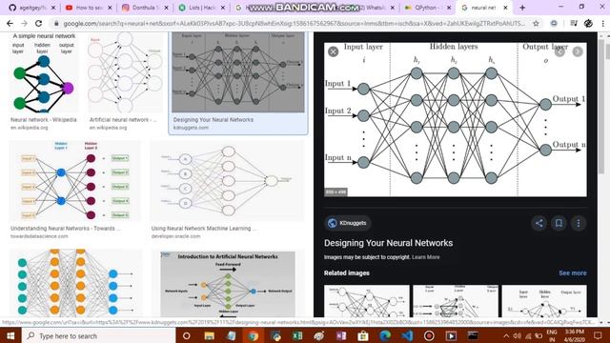Open Microsoft Edge from taskbar
Viewport: 610px width, 343px height.
385,335
